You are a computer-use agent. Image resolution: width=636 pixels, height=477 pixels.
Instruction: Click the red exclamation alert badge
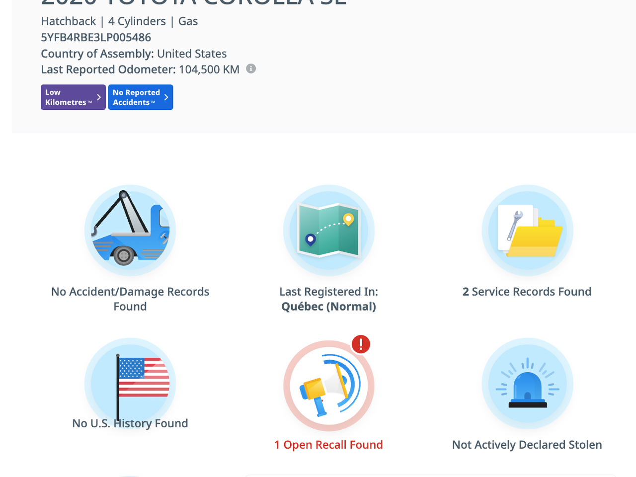(361, 344)
